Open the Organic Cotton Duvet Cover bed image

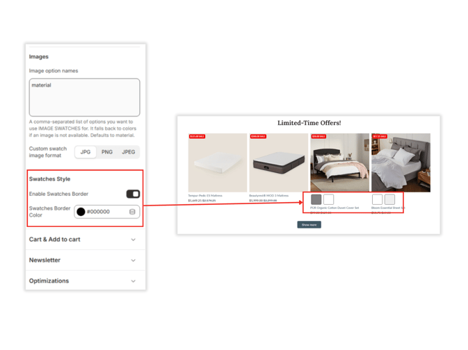click(x=339, y=162)
